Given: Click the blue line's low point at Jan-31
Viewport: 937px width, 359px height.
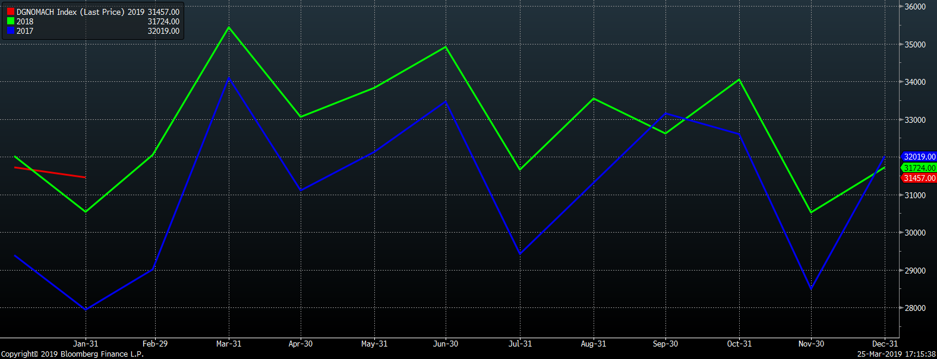Looking at the screenshot, I should click(x=86, y=309).
